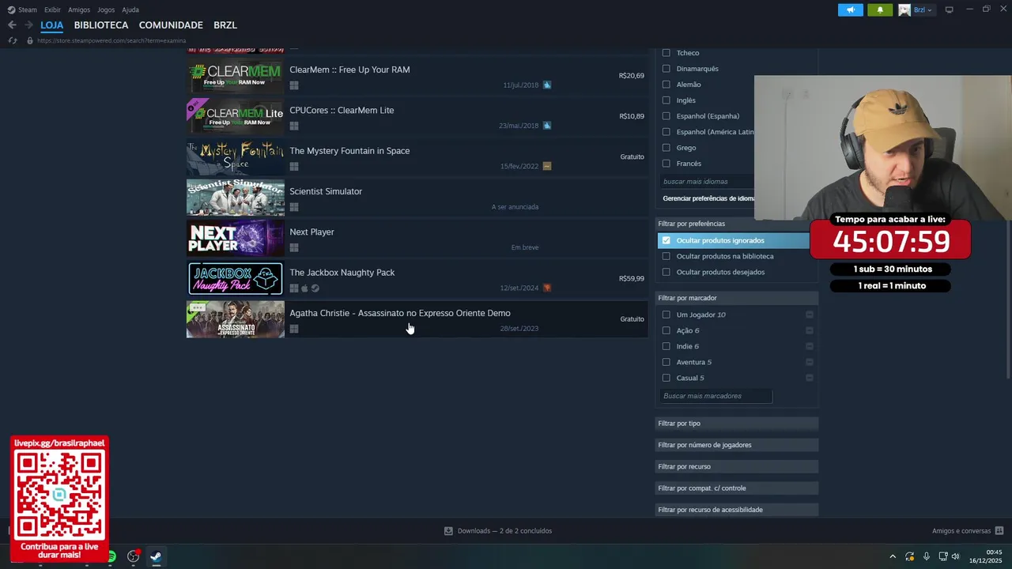This screenshot has width=1012, height=569.
Task: Click review icon next to 23/mai./2018
Action: [547, 126]
